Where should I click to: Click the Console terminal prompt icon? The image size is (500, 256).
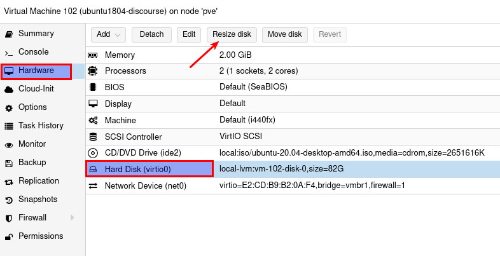pos(9,52)
